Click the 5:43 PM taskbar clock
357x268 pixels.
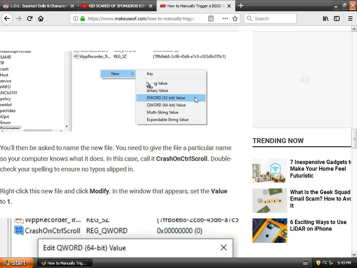click(x=344, y=263)
